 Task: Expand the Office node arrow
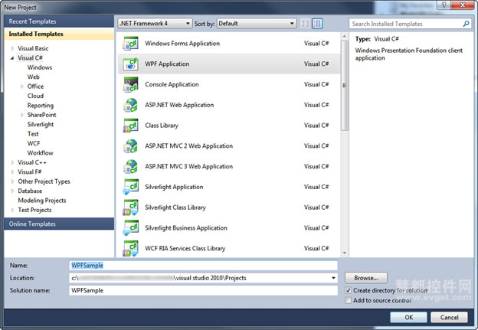pos(22,87)
